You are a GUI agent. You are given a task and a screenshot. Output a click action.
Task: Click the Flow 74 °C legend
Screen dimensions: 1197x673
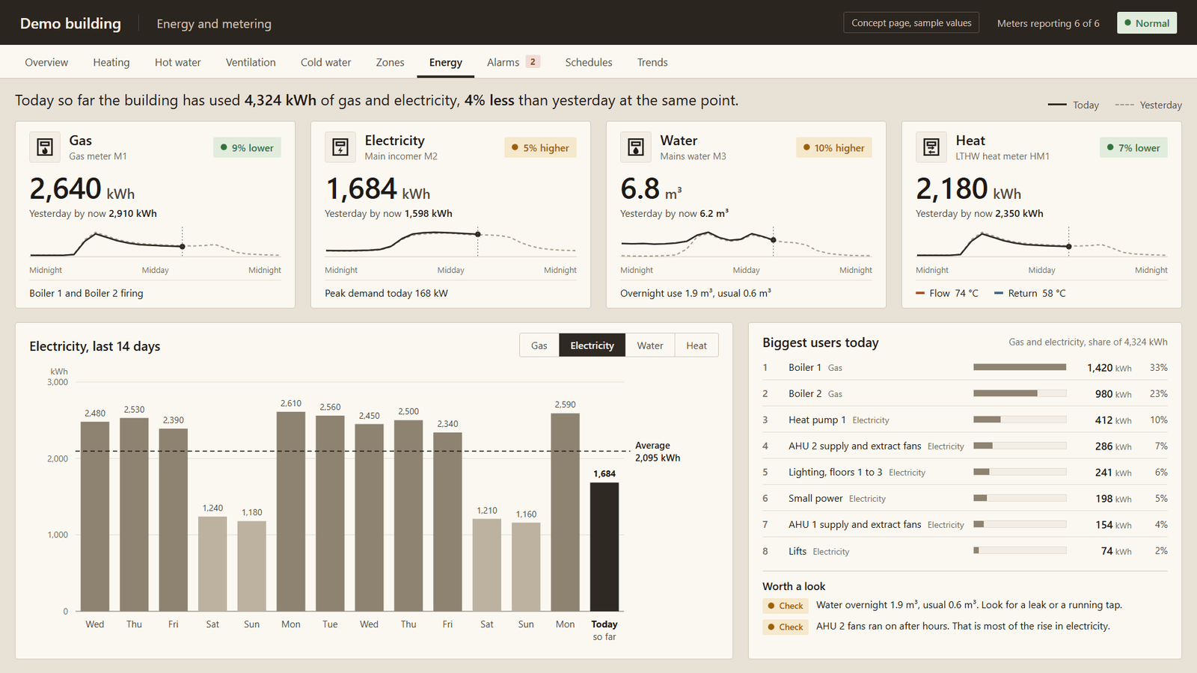(947, 293)
